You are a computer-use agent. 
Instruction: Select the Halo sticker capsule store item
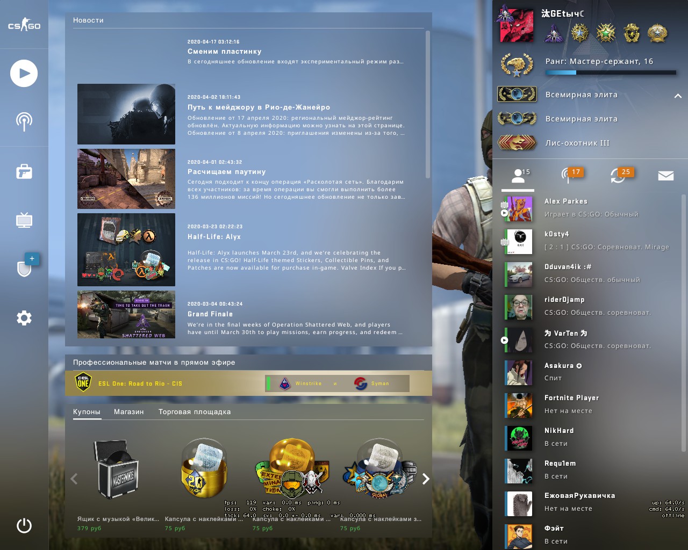tap(292, 468)
